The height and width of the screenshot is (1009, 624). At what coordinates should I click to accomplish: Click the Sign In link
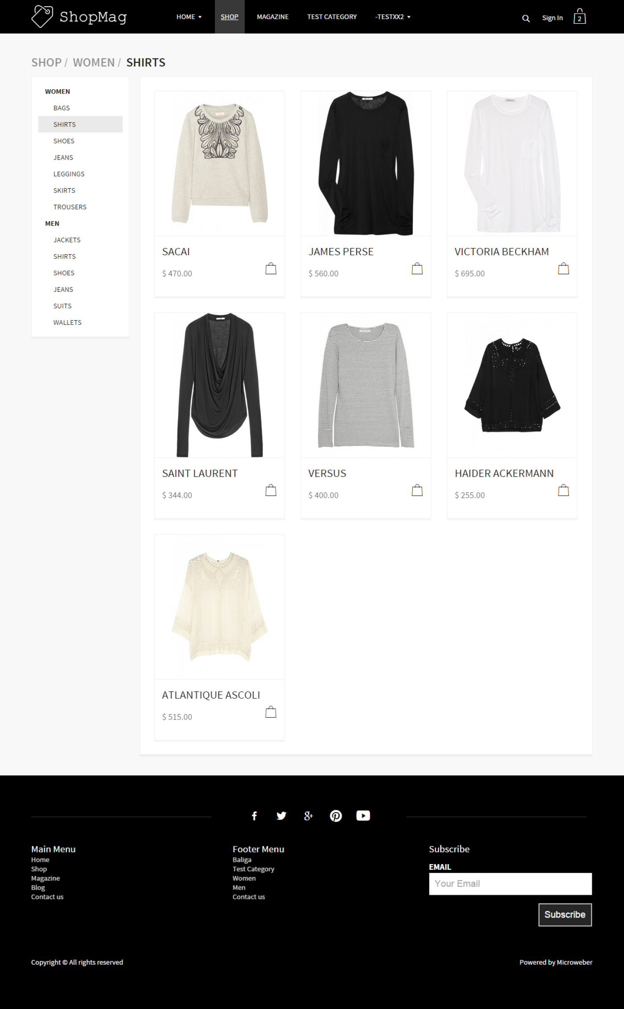pos(552,18)
